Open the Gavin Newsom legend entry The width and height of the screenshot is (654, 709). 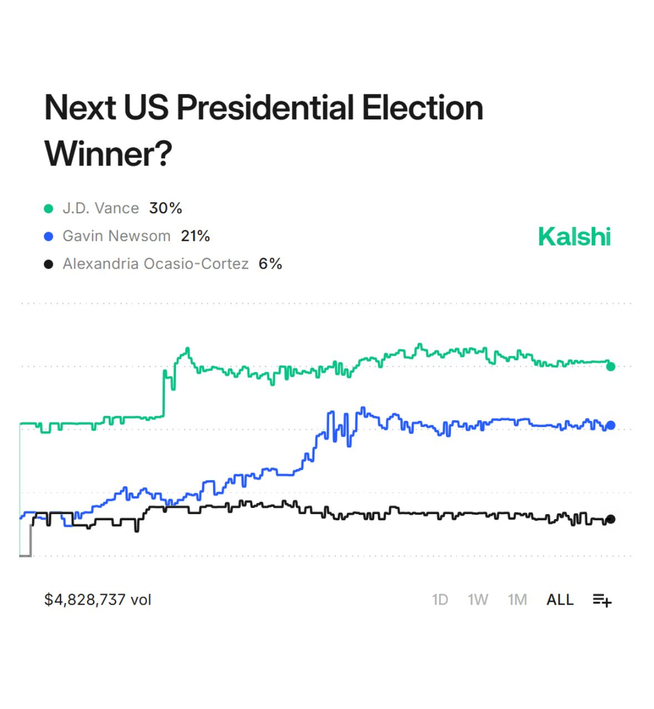[x=116, y=236]
